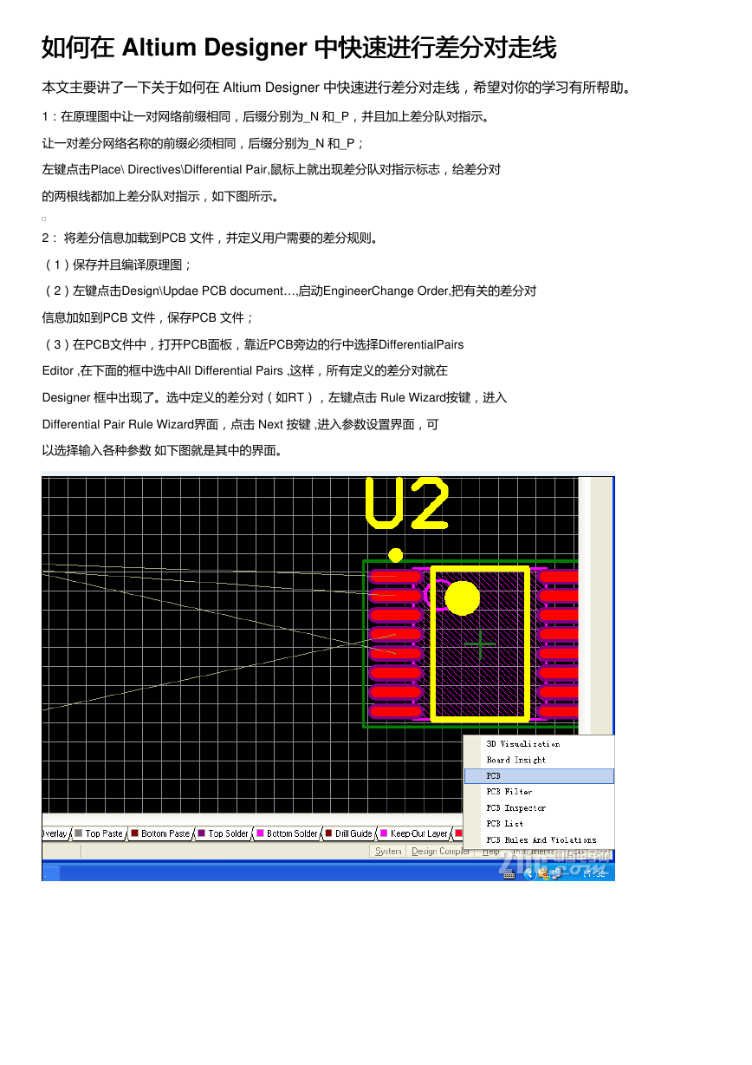
Task: Select the topmost left red pad of U2
Action: point(396,577)
